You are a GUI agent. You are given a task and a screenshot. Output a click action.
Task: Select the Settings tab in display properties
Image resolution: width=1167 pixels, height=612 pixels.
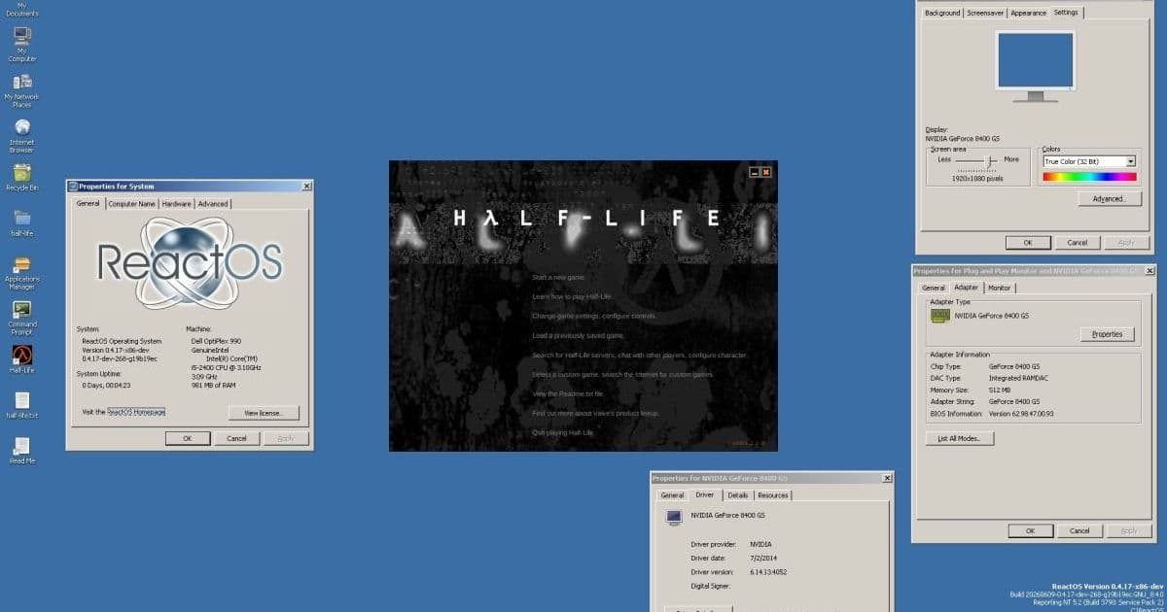pos(1066,12)
